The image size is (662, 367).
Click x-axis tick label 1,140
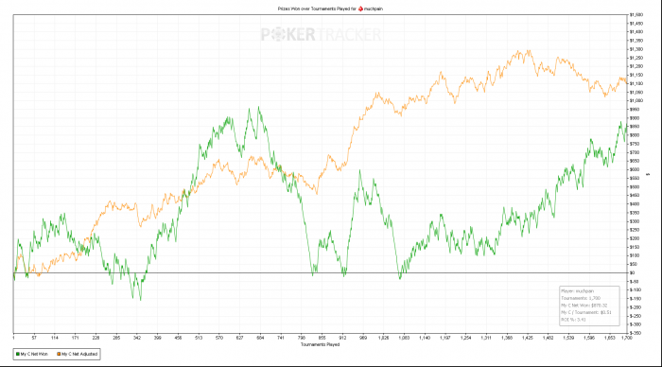pyautogui.click(x=425, y=338)
